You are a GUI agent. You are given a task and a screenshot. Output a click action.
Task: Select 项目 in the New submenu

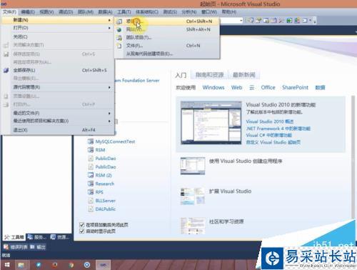(x=166, y=21)
